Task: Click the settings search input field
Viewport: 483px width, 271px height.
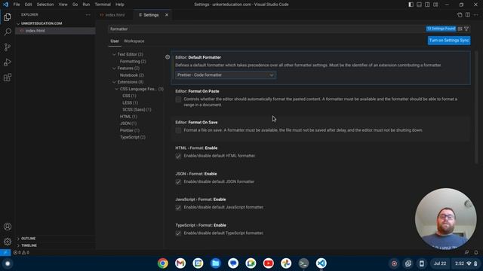Action: point(266,29)
